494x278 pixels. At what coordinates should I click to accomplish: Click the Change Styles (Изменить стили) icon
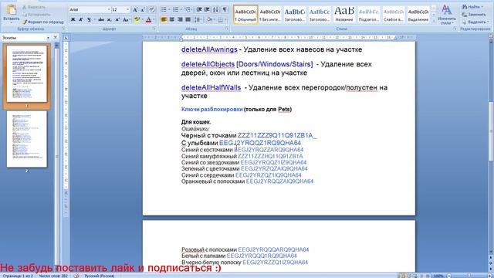pos(447,15)
